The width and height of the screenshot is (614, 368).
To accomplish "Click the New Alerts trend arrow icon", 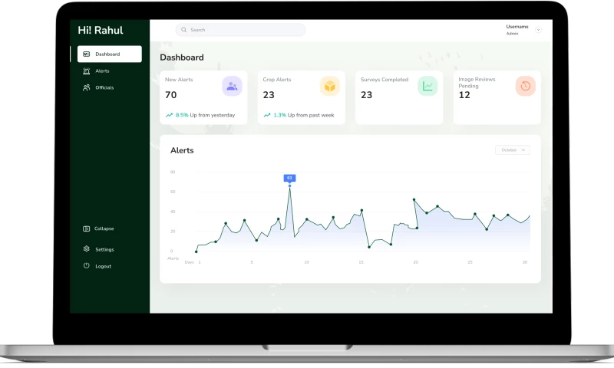I will click(x=169, y=115).
